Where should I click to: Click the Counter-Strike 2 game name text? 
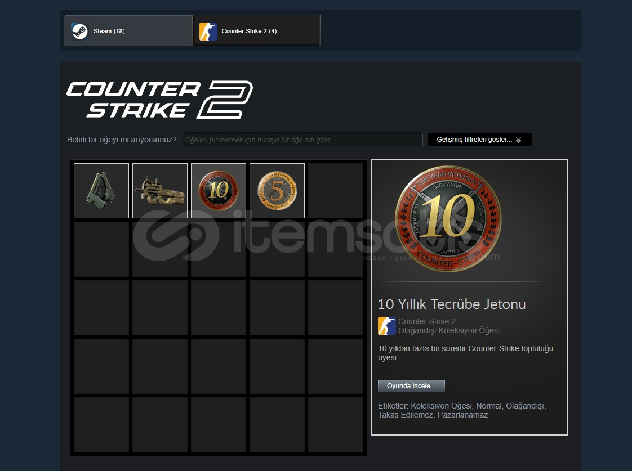click(x=427, y=321)
